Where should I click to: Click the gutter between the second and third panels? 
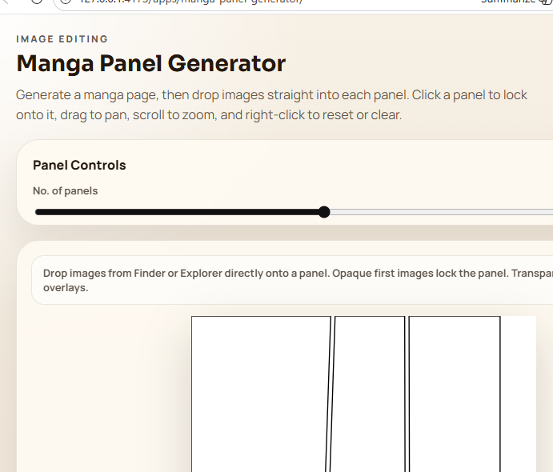pos(407,392)
